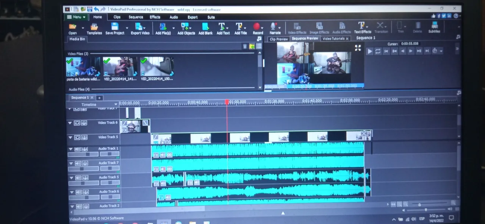Select the Video Tutorials tab
The height and width of the screenshot is (224, 485).
[x=335, y=39]
